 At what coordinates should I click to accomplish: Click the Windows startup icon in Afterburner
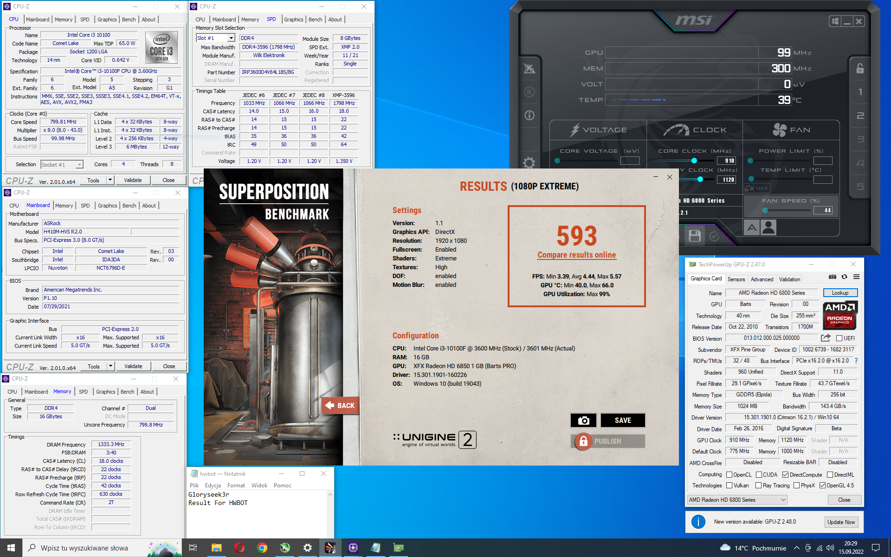835,21
